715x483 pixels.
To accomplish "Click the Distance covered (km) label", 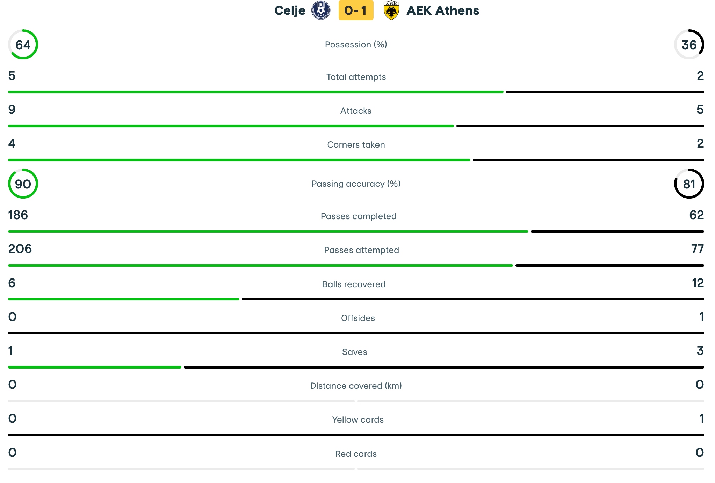I will click(356, 386).
